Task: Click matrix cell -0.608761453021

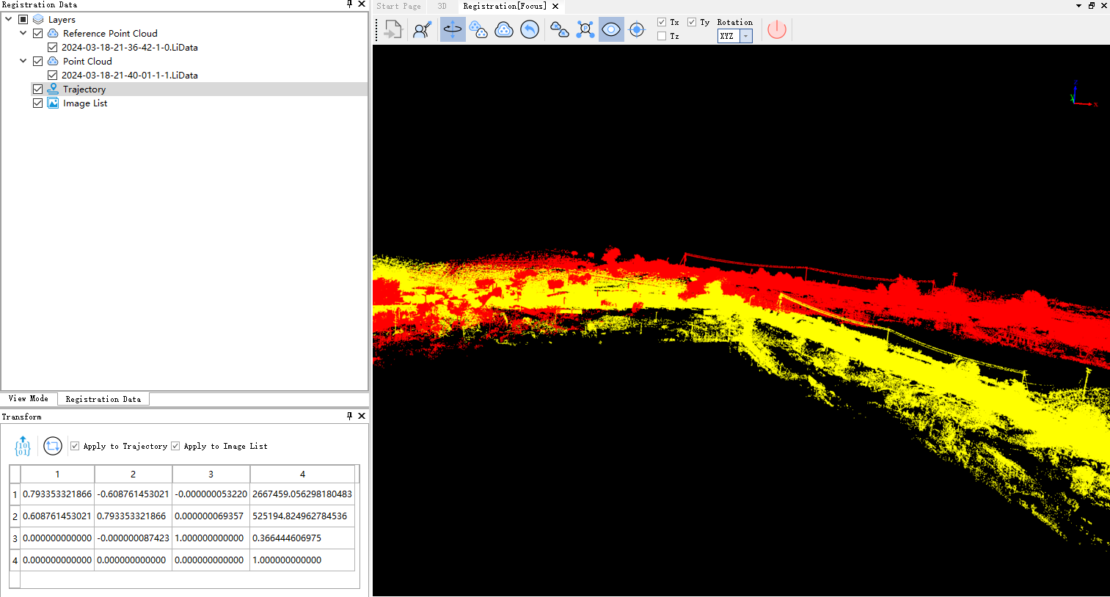Action: pos(134,494)
